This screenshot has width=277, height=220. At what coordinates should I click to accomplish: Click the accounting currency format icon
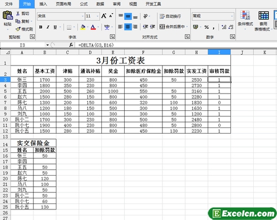[196, 27]
